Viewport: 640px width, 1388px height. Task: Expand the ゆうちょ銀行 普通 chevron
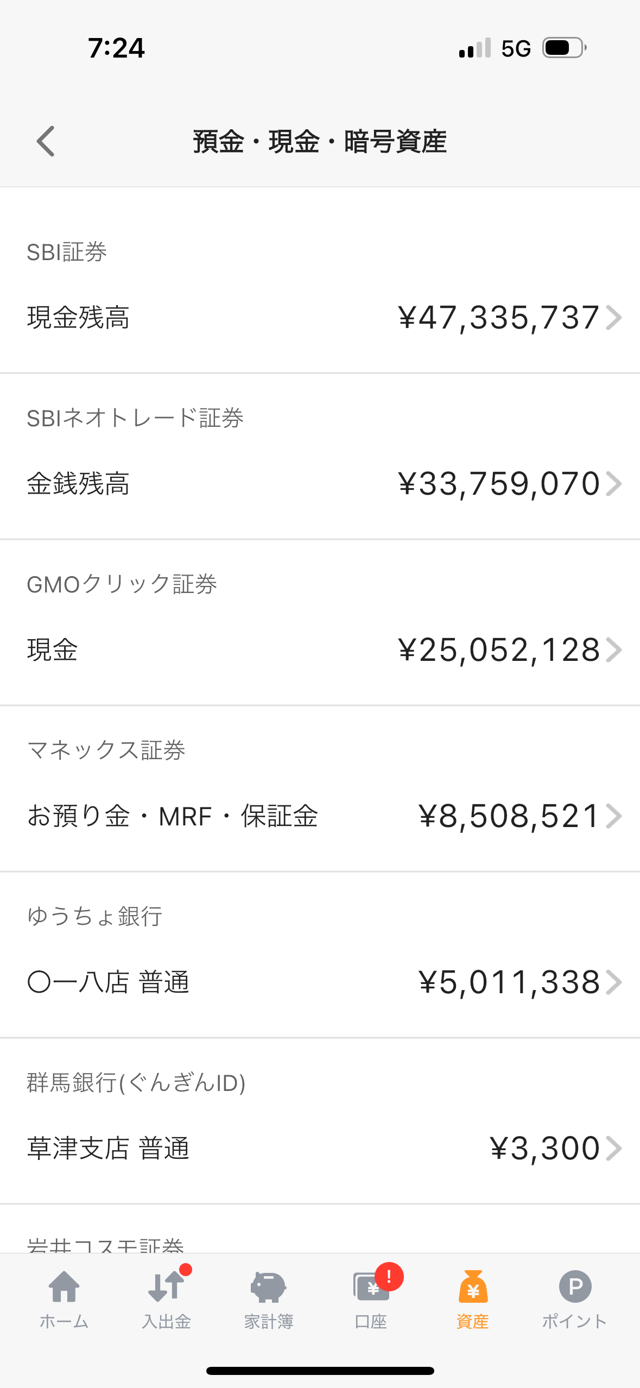614,982
